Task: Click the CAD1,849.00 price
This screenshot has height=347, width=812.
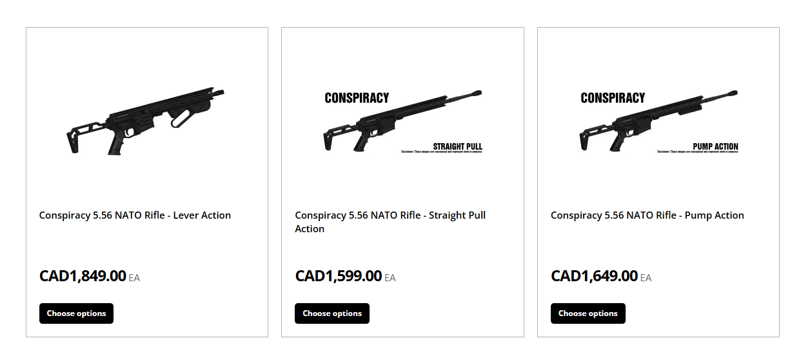Action: (83, 276)
